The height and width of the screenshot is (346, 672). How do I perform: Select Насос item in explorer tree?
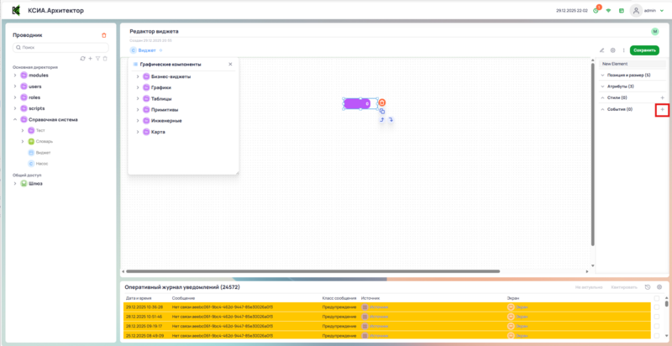point(41,163)
